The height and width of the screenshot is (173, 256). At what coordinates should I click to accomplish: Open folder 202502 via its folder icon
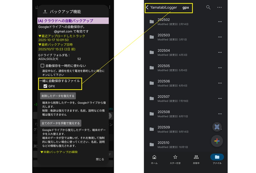coord(152,22)
